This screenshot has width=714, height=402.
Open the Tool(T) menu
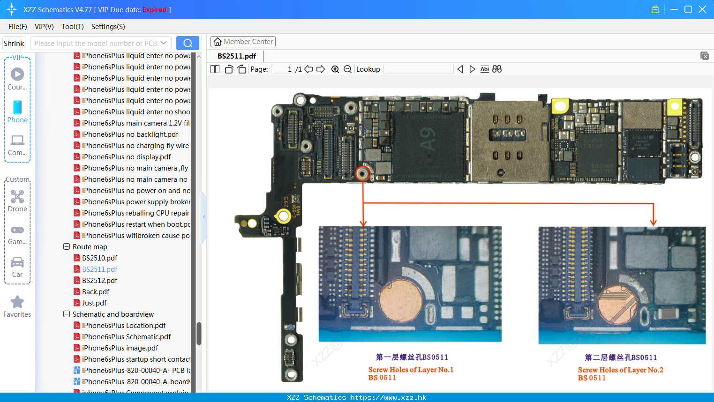pyautogui.click(x=72, y=27)
